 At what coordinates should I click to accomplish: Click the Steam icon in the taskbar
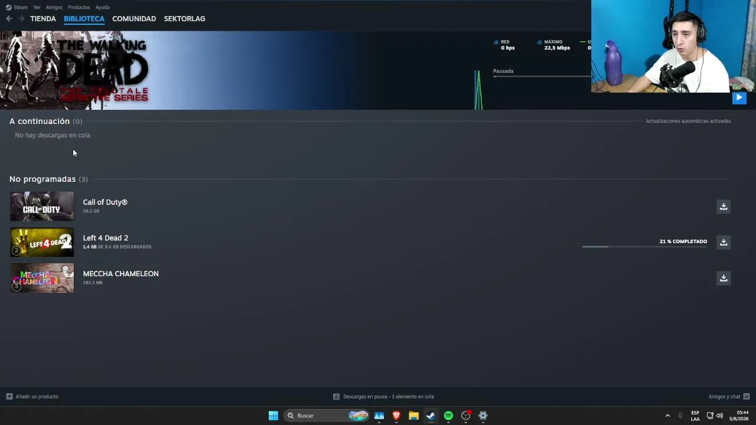[x=431, y=416]
